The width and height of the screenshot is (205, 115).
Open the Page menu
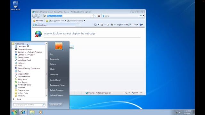coord(120,25)
